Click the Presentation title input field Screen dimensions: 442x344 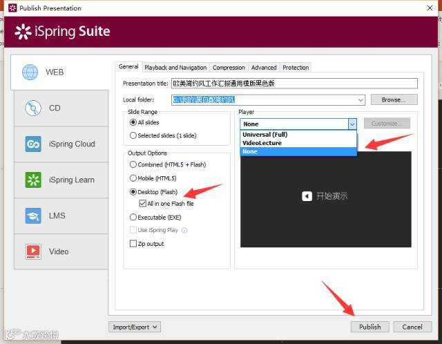pos(294,84)
